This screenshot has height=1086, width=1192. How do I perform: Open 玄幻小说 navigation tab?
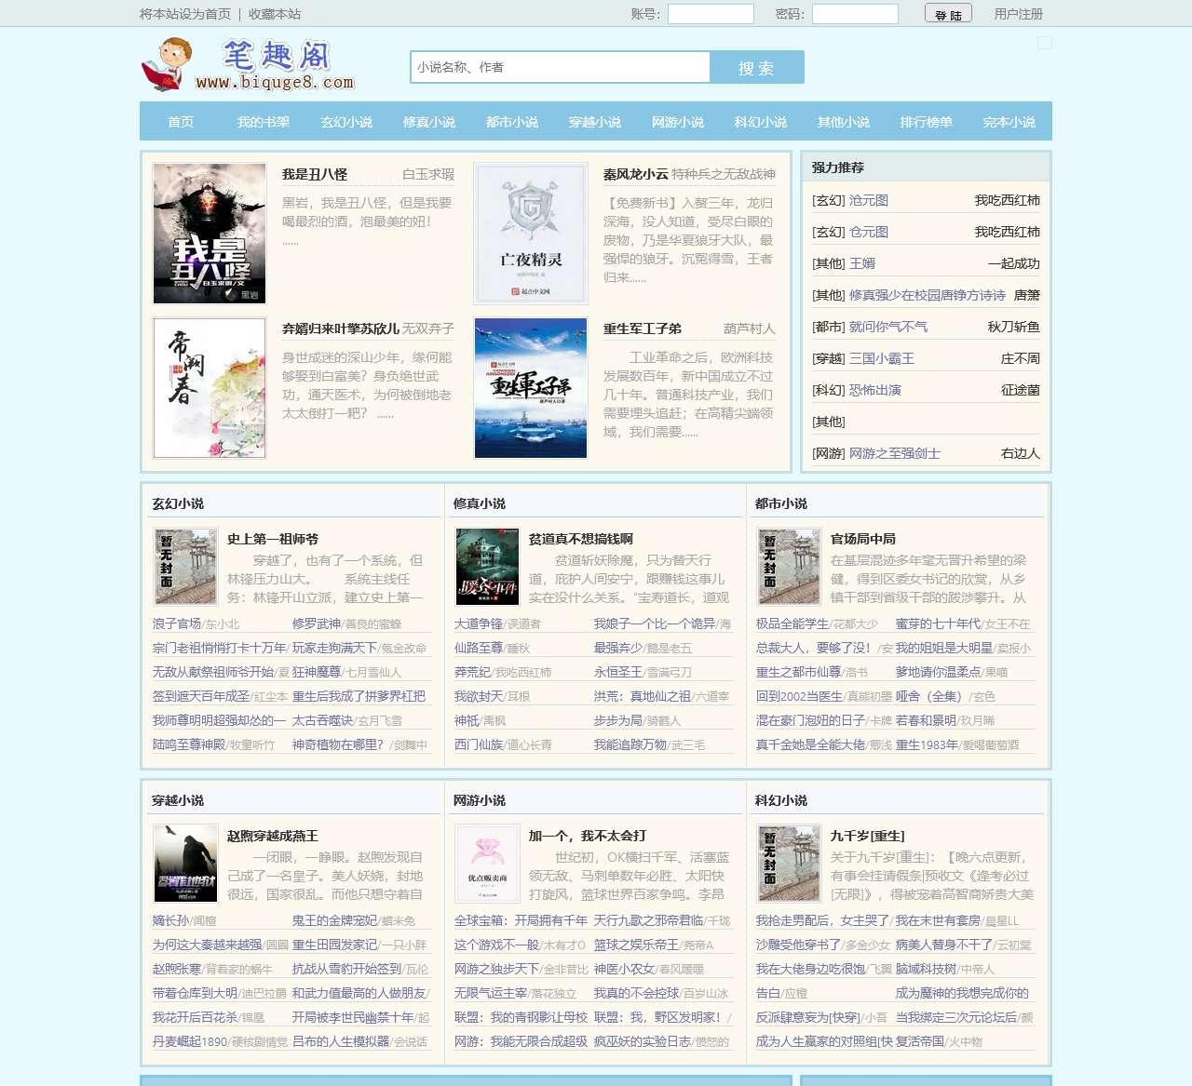(346, 122)
